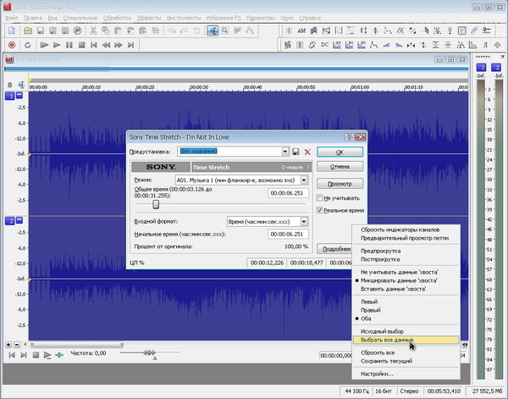Click the Go to Start button

[94, 45]
